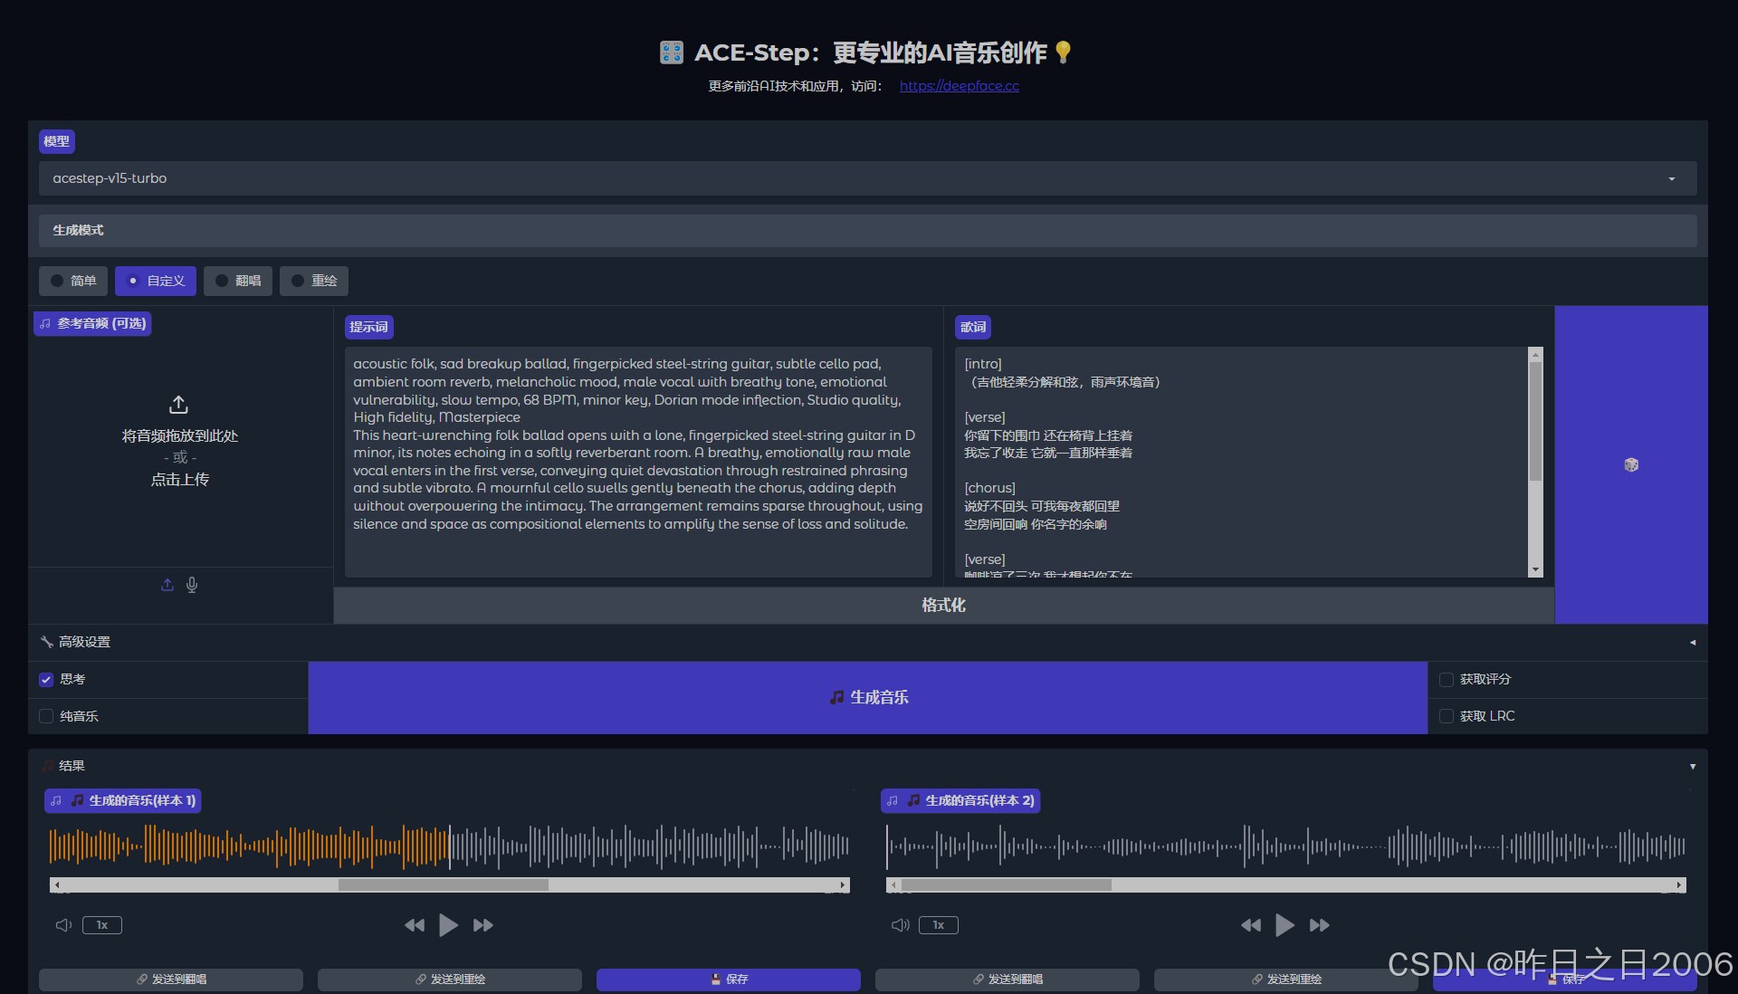The image size is (1738, 994).
Task: Open the deepface.cc link
Action: (959, 86)
